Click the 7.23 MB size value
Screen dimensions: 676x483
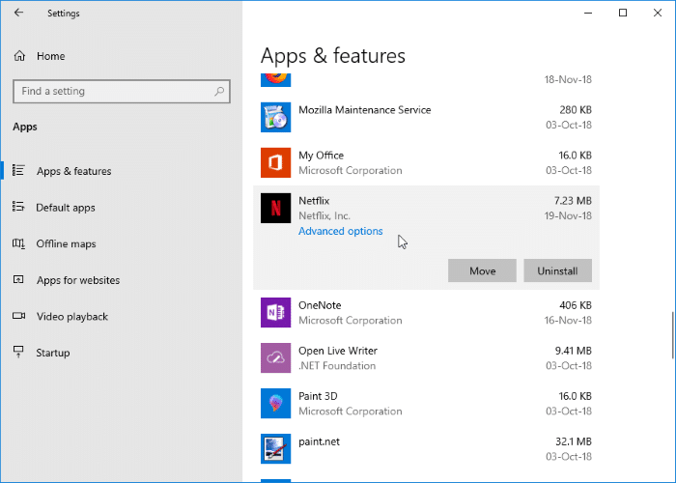[573, 201]
